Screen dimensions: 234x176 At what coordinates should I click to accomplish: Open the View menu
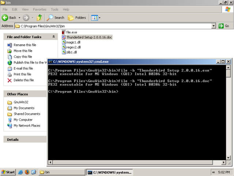click(x=25, y=10)
